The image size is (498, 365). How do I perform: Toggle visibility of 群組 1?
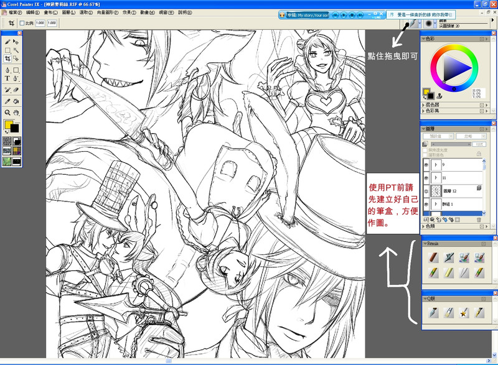click(x=426, y=204)
